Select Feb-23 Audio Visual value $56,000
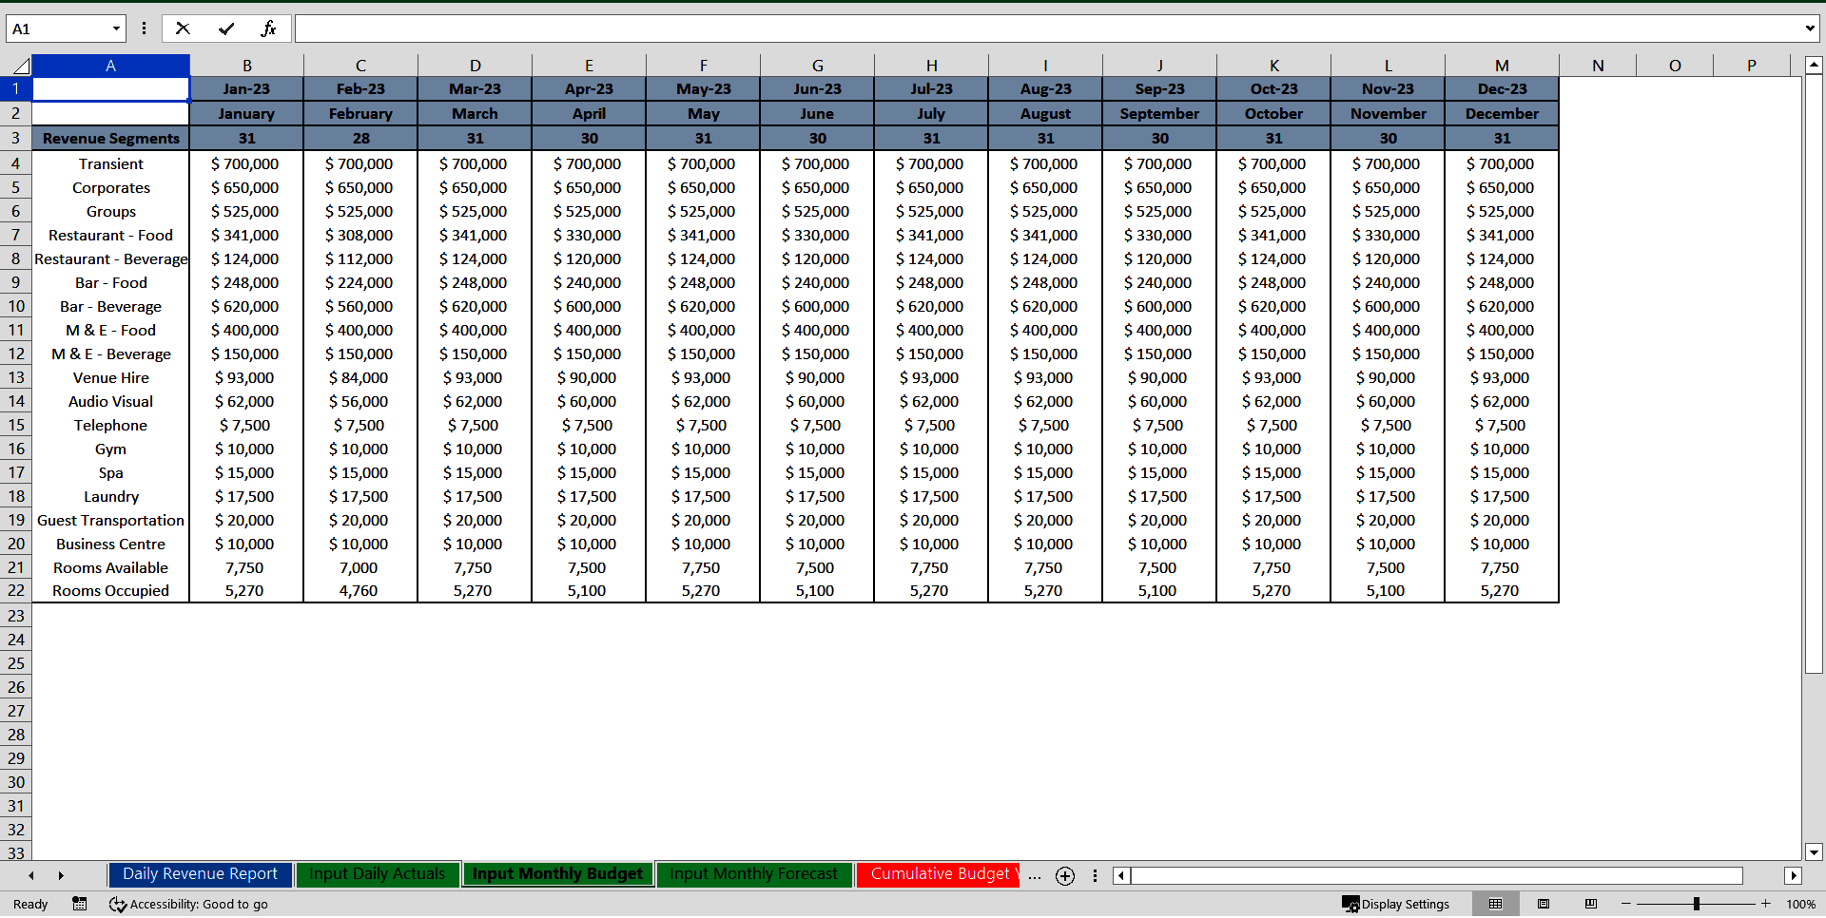 click(x=360, y=401)
